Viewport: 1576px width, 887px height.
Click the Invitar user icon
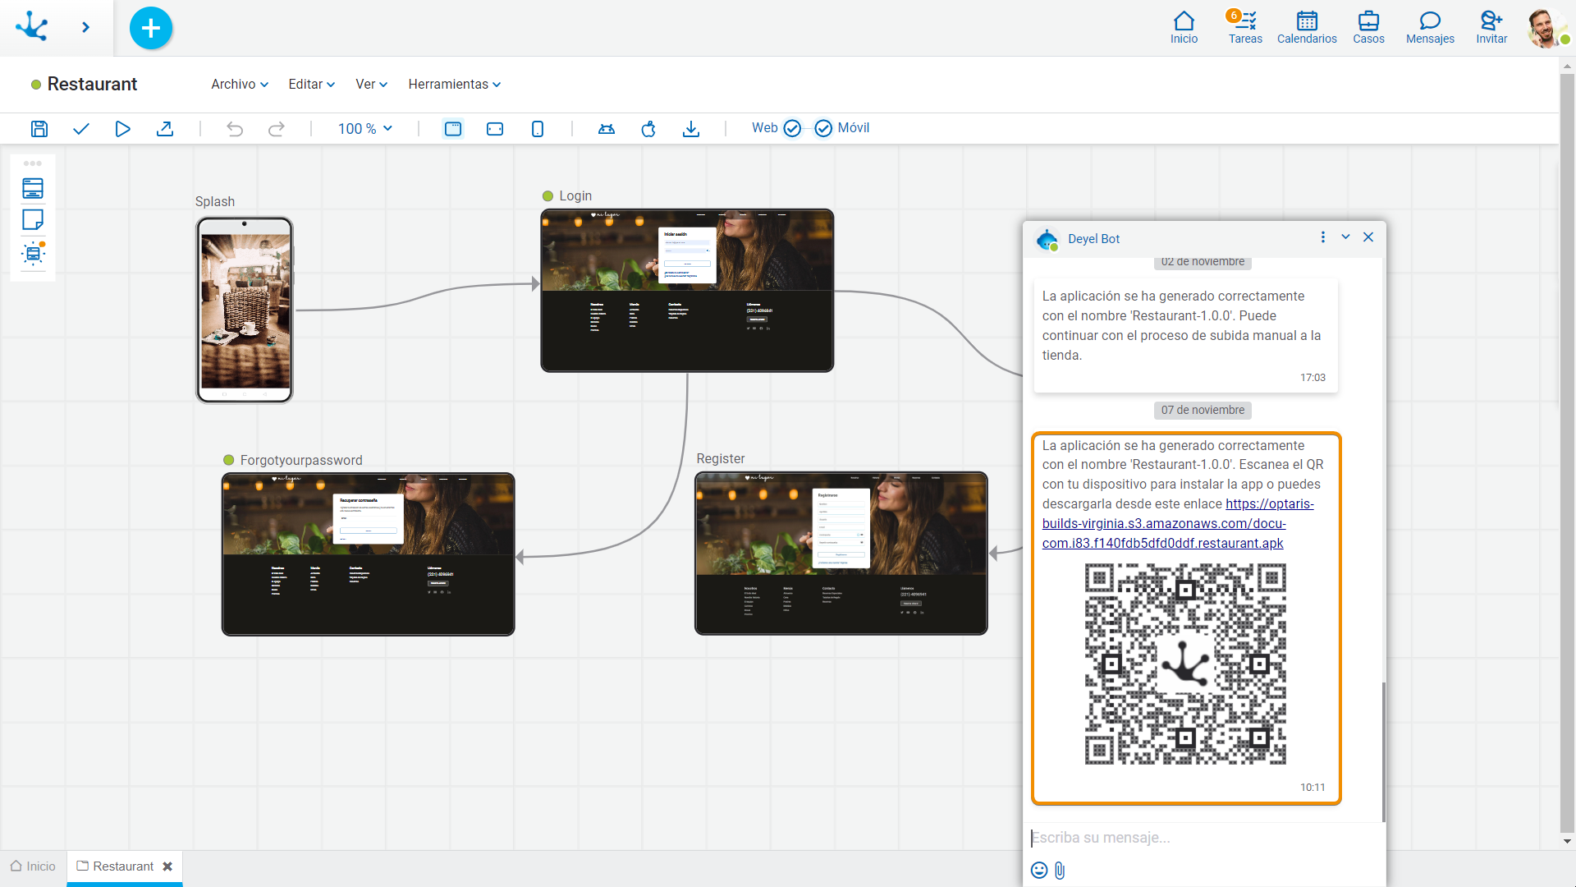(x=1491, y=27)
